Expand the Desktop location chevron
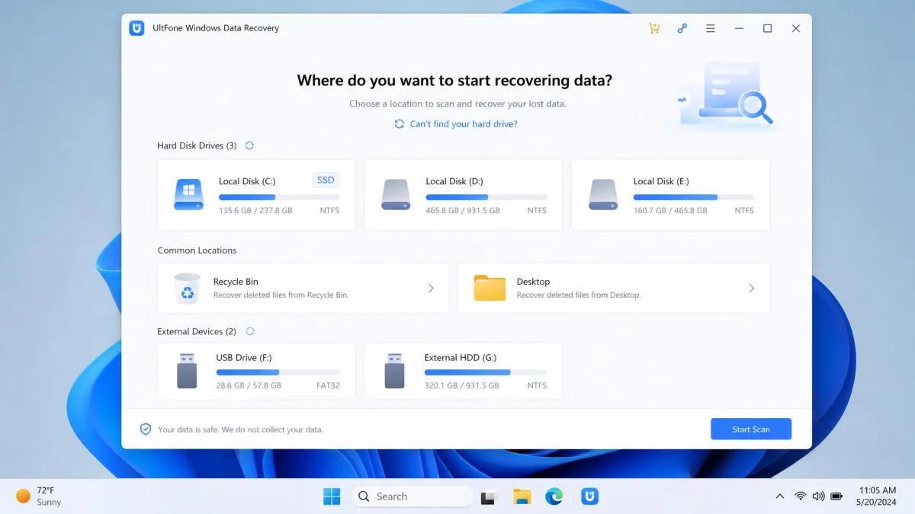 pos(752,289)
